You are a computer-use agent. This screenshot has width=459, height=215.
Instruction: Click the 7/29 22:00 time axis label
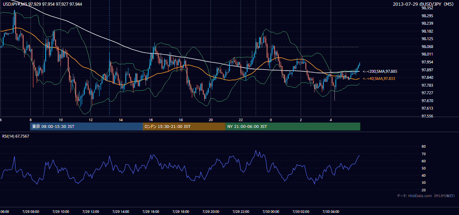tap(241, 211)
